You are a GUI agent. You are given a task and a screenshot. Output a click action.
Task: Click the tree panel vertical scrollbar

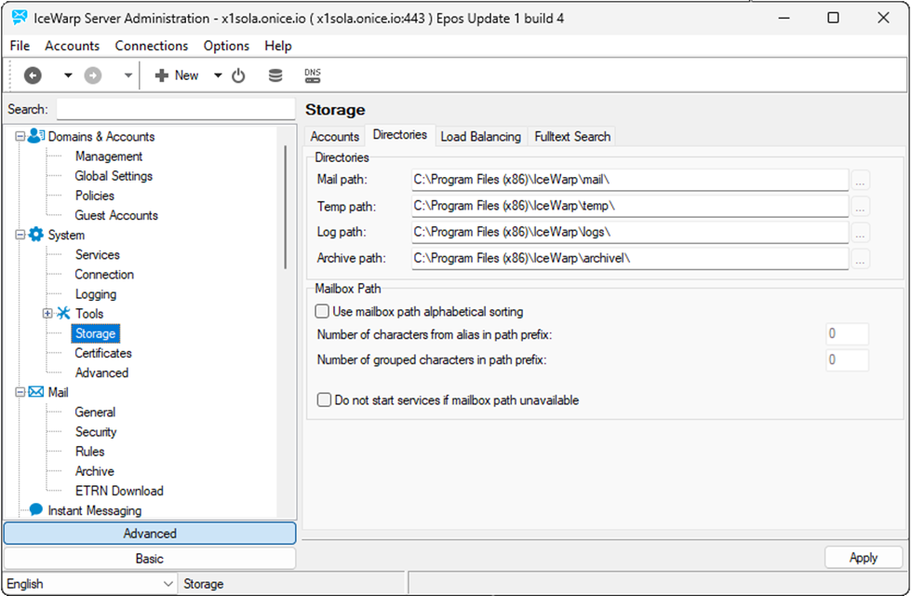(285, 207)
